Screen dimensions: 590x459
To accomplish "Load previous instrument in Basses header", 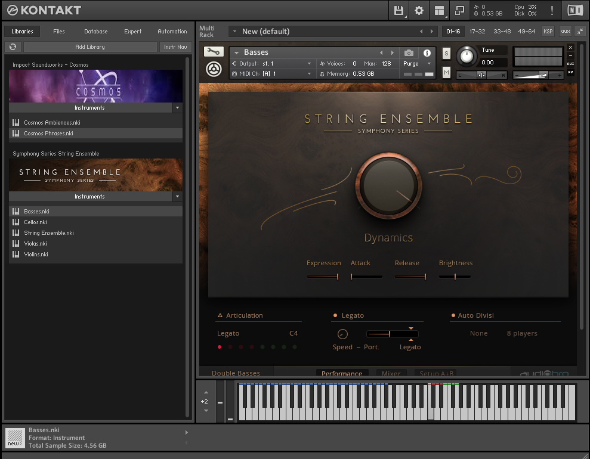I will pyautogui.click(x=381, y=52).
